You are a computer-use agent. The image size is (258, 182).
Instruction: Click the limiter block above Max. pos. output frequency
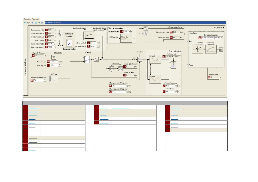point(112,69)
